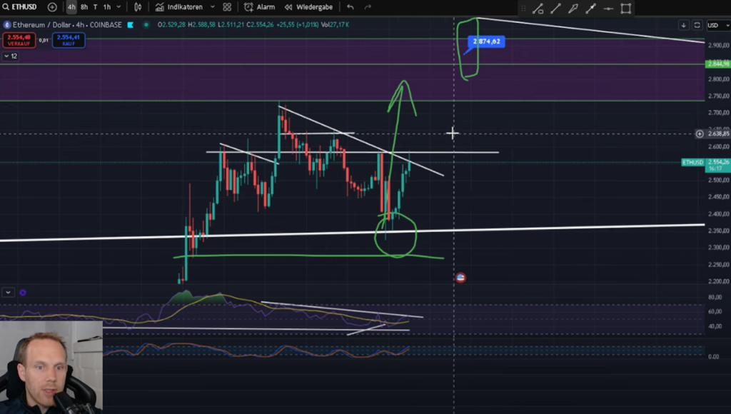Expand the favorite indicators dropdown arrow
The width and height of the screenshot is (731, 414).
pos(213,7)
